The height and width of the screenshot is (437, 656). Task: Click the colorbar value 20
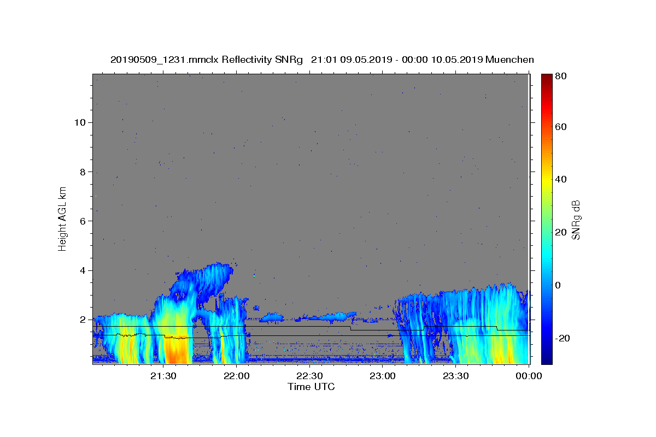click(x=561, y=232)
